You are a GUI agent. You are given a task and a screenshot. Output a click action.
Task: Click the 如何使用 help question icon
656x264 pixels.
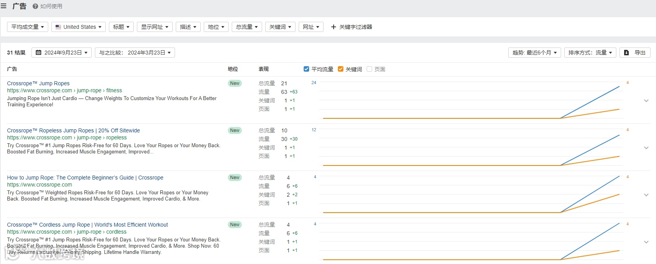click(x=35, y=6)
